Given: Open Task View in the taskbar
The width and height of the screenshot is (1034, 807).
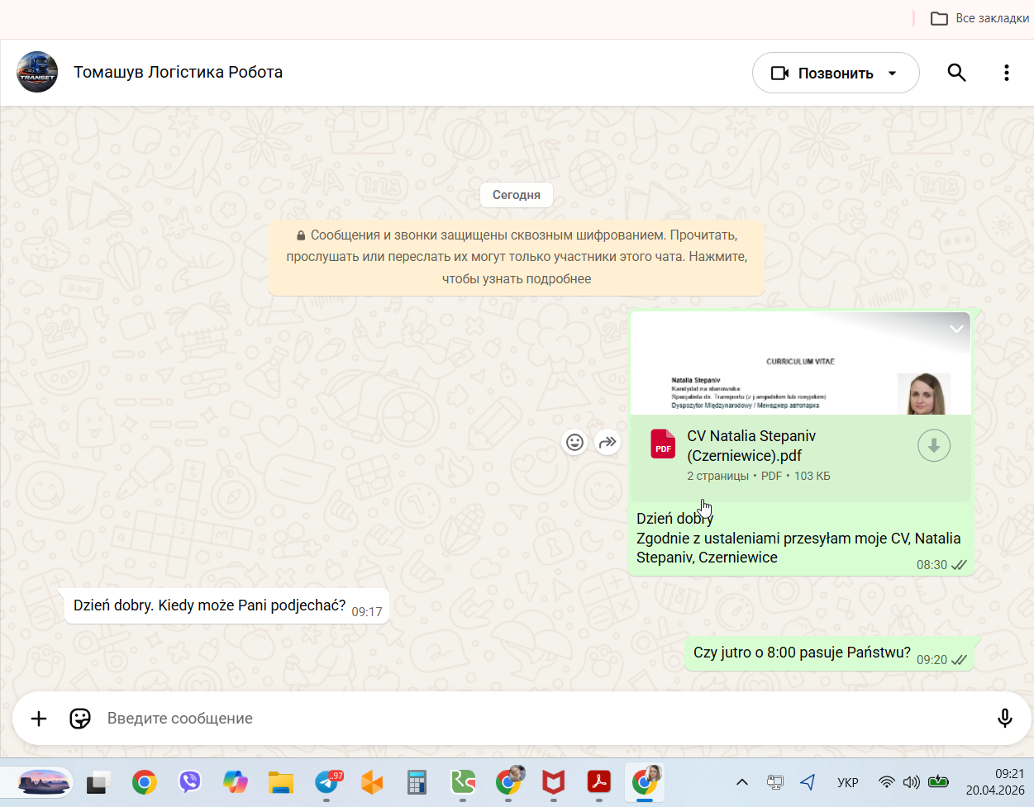Looking at the screenshot, I should tap(98, 782).
